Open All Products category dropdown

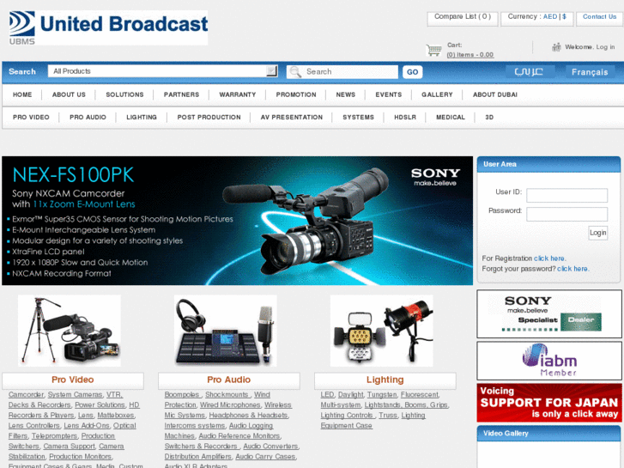(163, 71)
